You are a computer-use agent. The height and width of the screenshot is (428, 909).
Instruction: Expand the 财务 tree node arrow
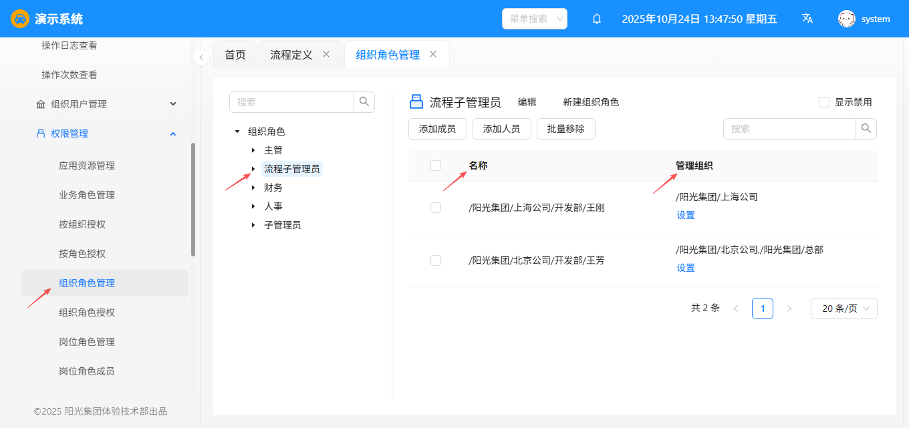click(253, 188)
